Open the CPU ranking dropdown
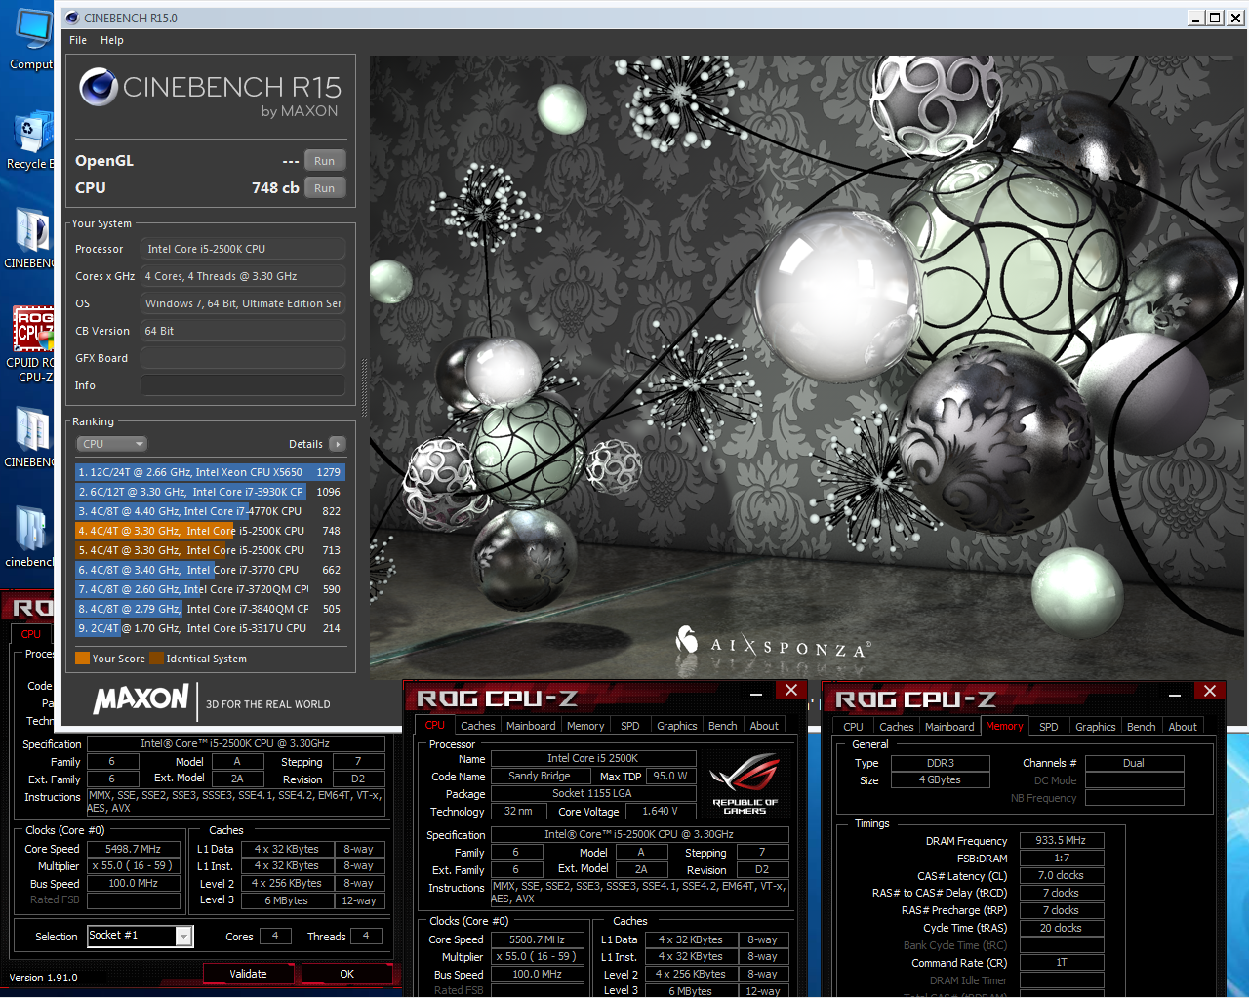The height and width of the screenshot is (999, 1249). click(x=112, y=444)
